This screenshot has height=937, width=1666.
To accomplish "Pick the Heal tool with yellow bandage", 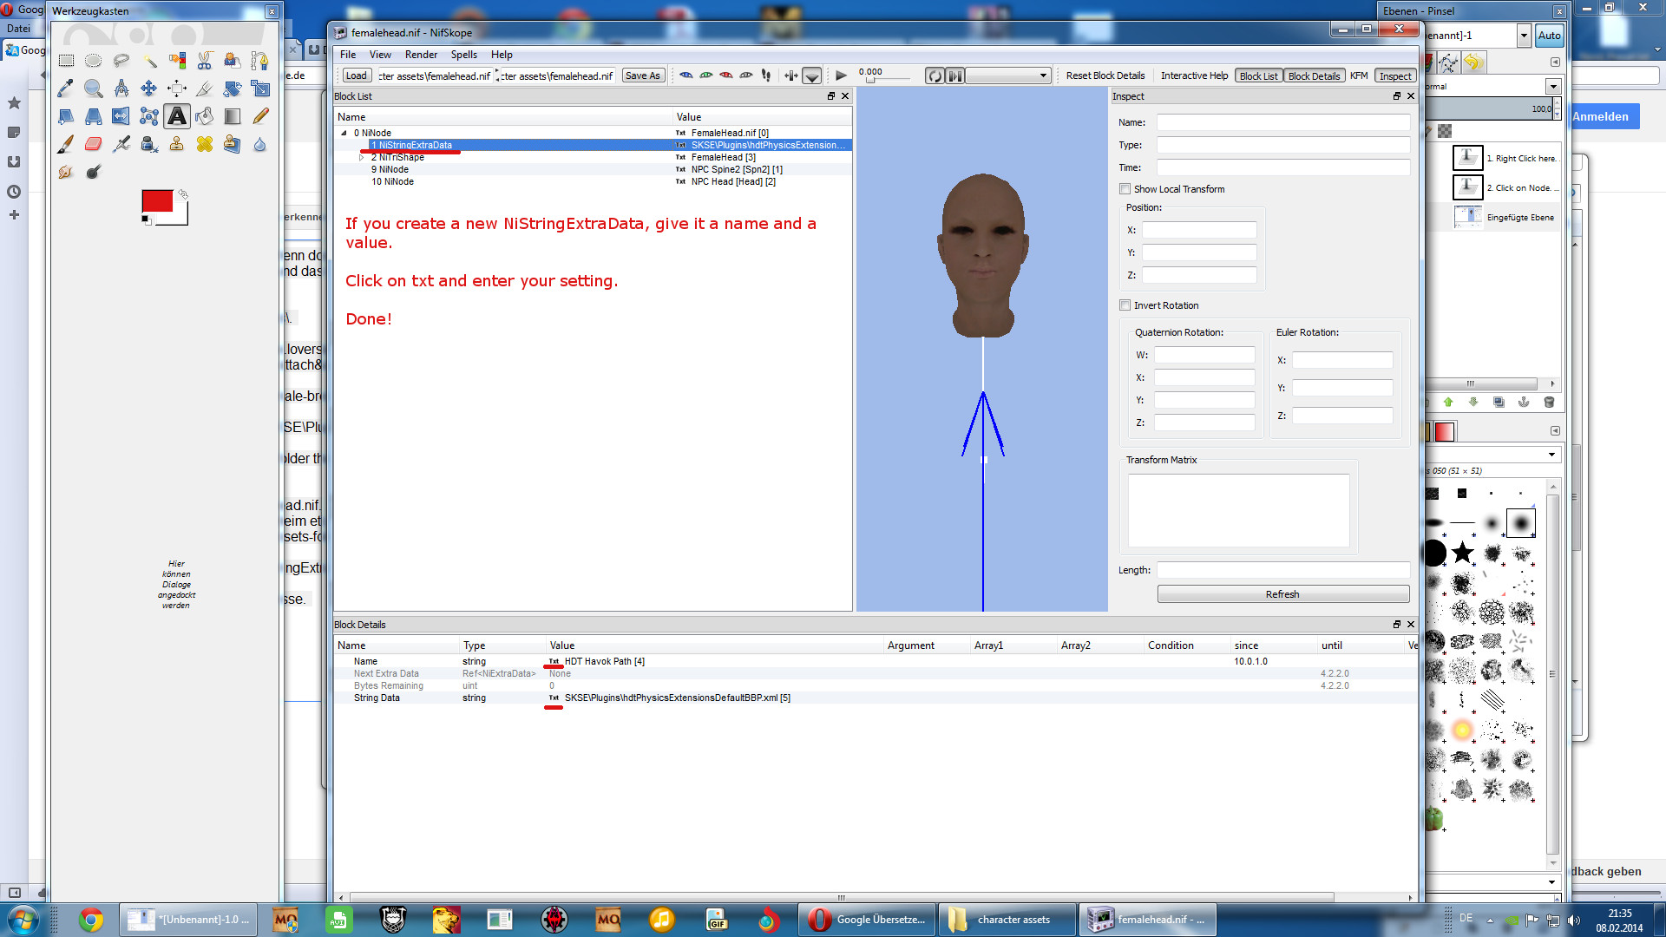I will click(205, 144).
